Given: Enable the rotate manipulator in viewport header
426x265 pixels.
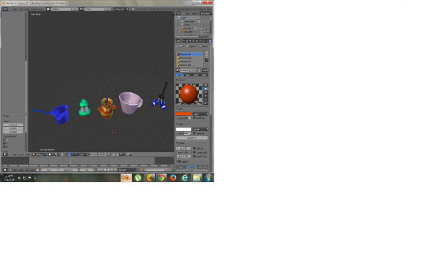Looking at the screenshot, I should [73, 155].
